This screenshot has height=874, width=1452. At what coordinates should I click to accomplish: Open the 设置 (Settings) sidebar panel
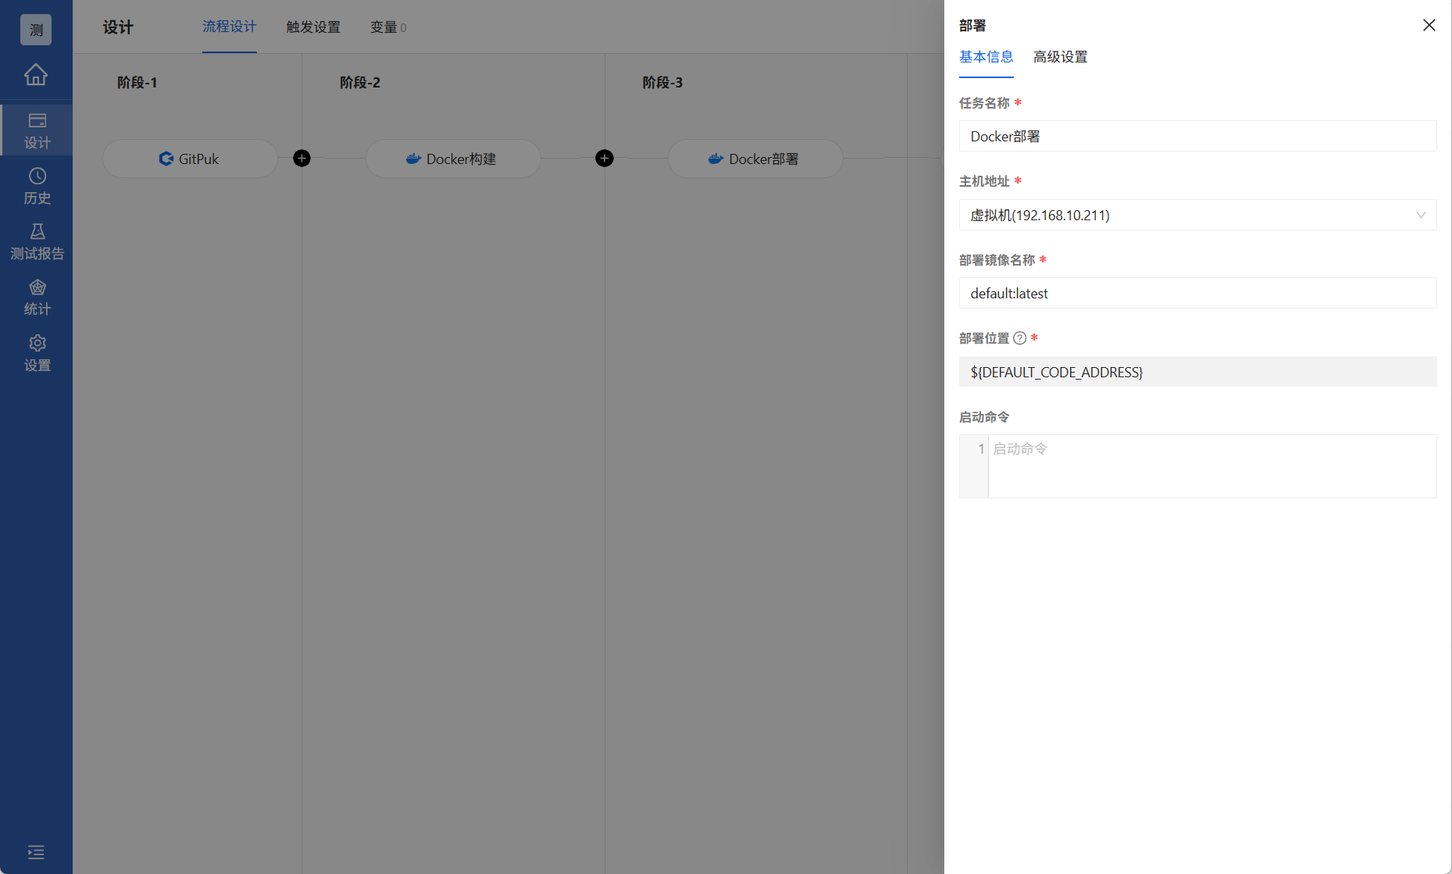[x=36, y=352]
